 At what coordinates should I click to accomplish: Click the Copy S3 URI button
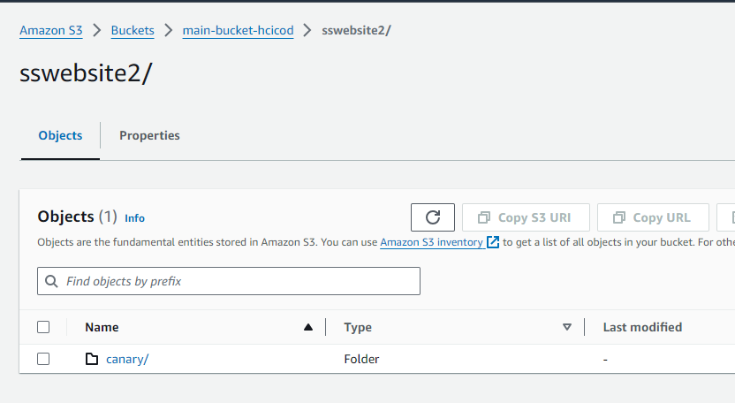click(x=525, y=217)
